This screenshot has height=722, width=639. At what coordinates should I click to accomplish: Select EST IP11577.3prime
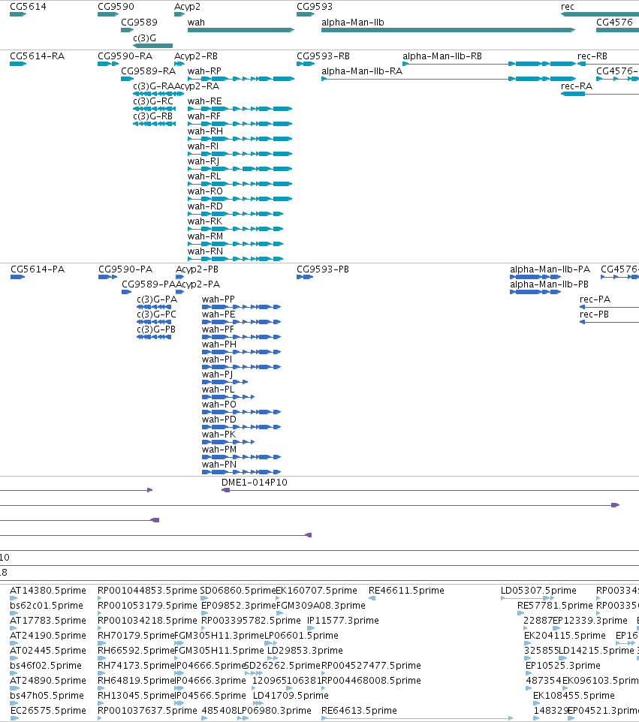point(343,621)
